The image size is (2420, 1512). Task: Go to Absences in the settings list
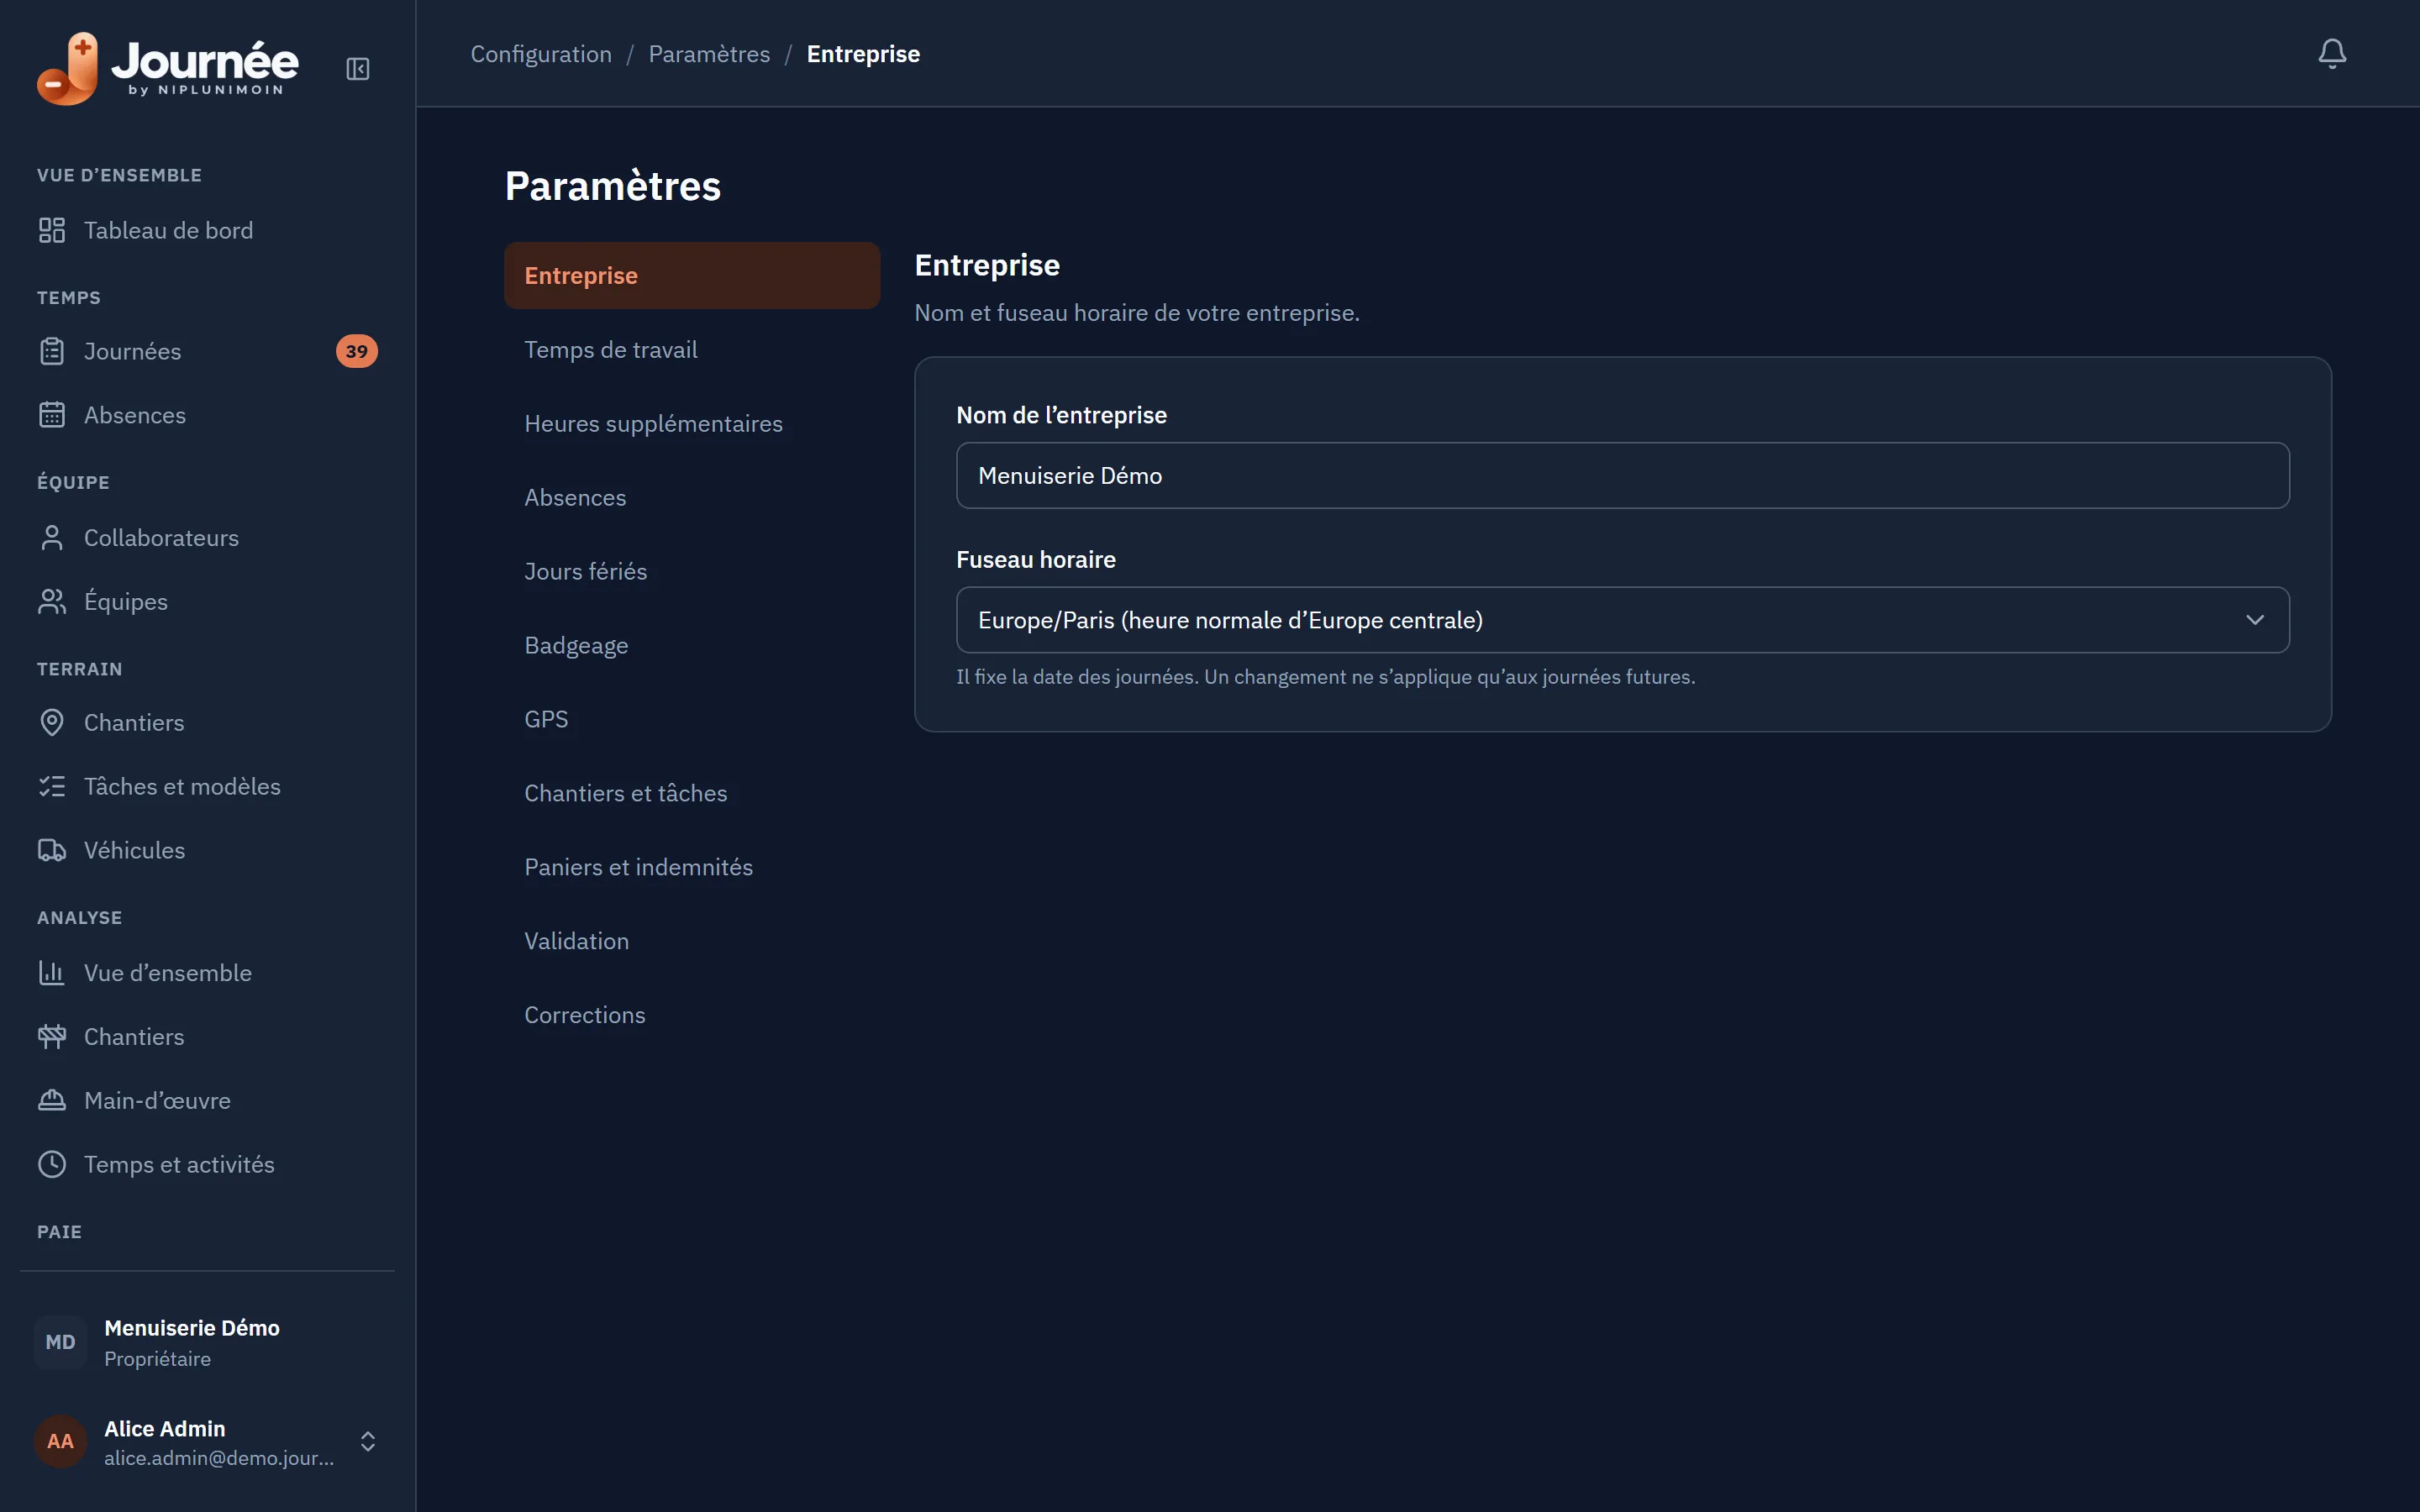692,497
